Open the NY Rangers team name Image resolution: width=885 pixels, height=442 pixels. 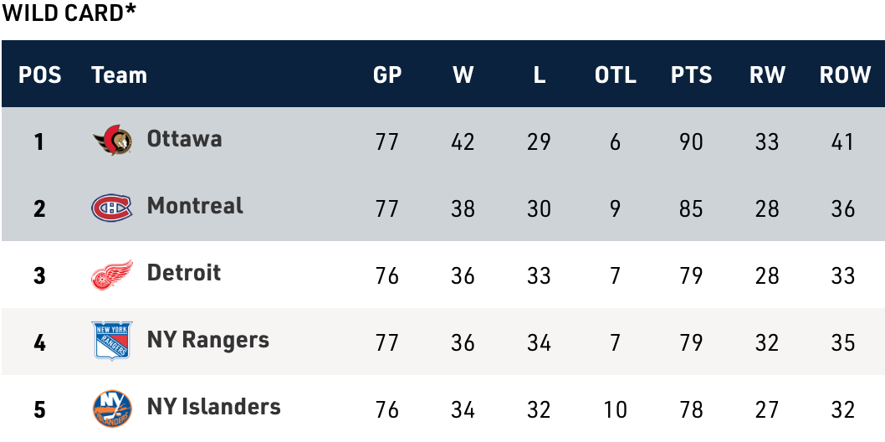point(207,340)
